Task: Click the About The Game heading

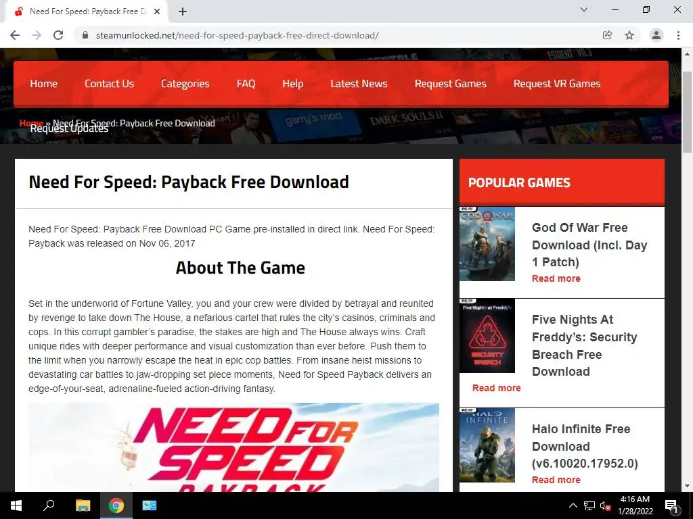Action: coord(240,268)
